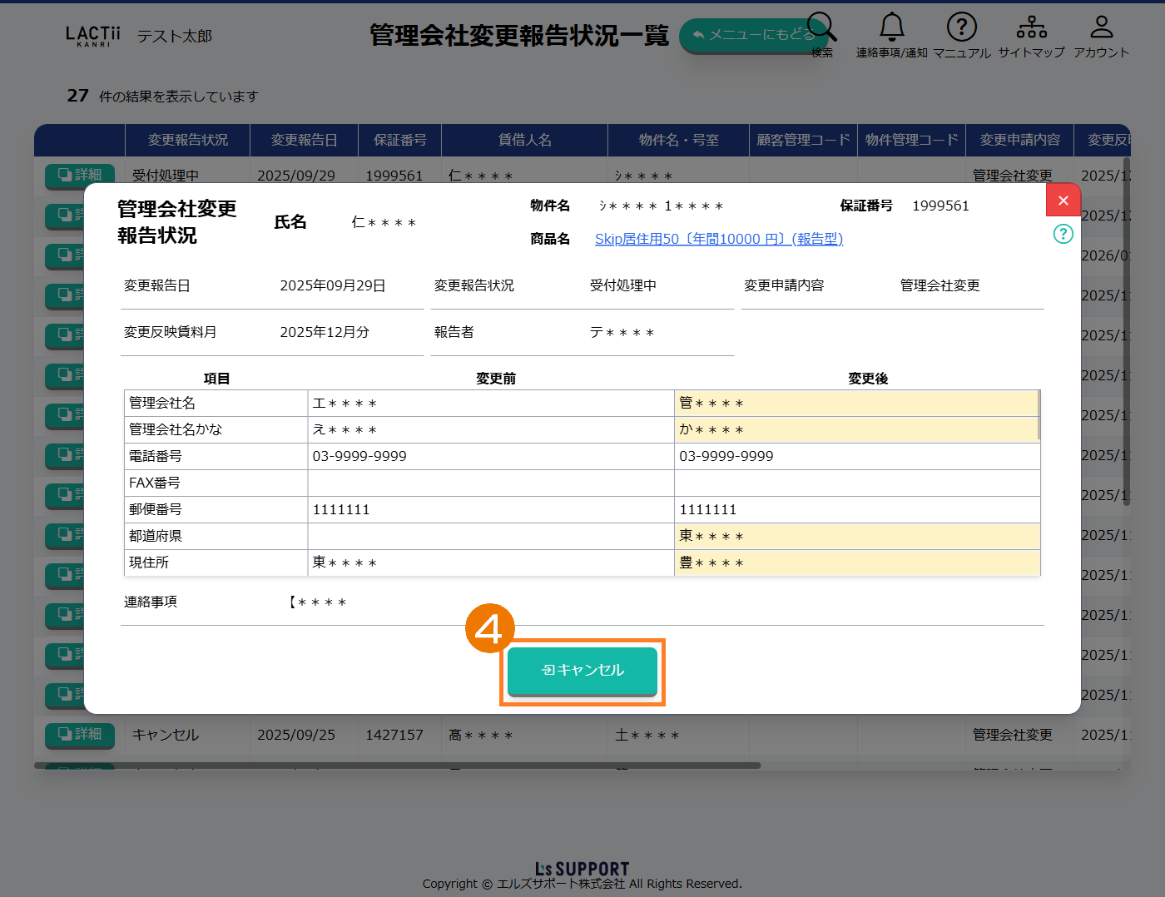Open the notifications bell icon
1165x897 pixels.
[891, 28]
